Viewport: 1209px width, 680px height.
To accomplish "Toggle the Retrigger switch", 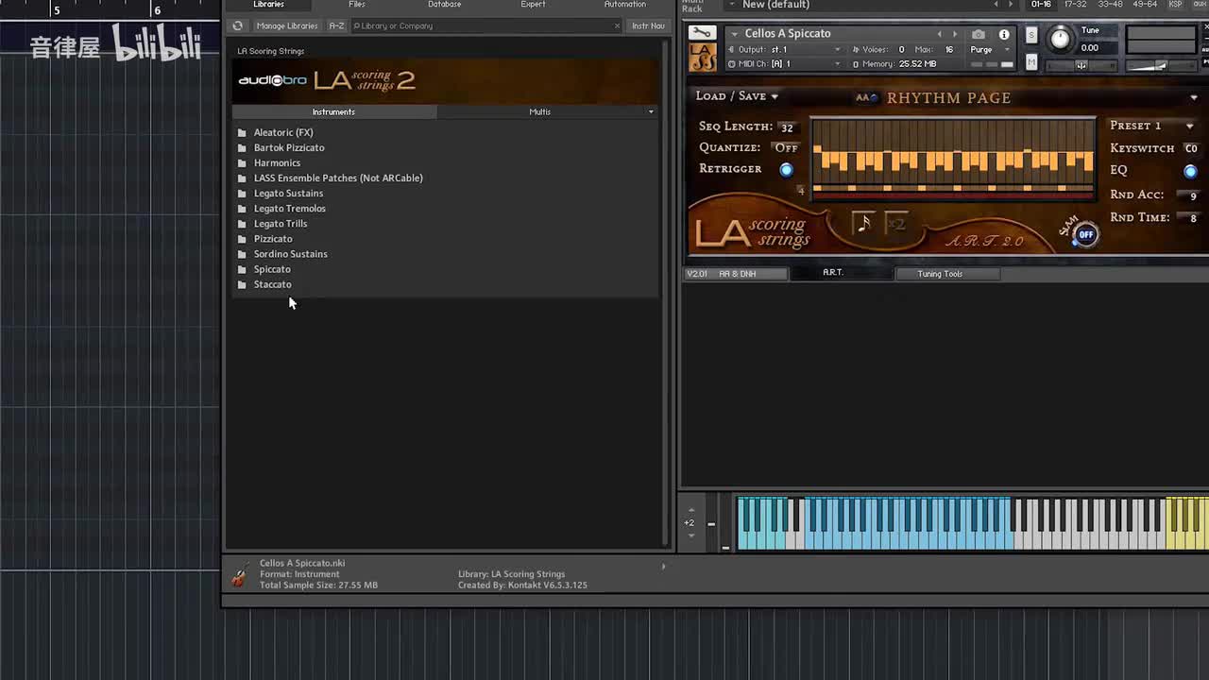I will pyautogui.click(x=786, y=170).
